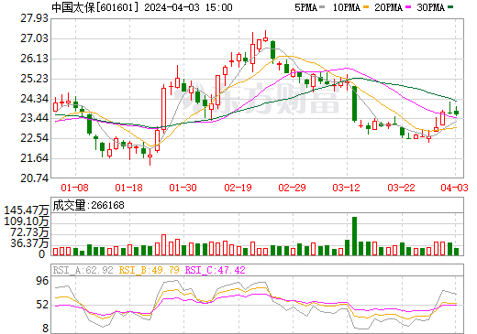
Task: Click the green 30PMA legend color dash
Action: (450, 7)
